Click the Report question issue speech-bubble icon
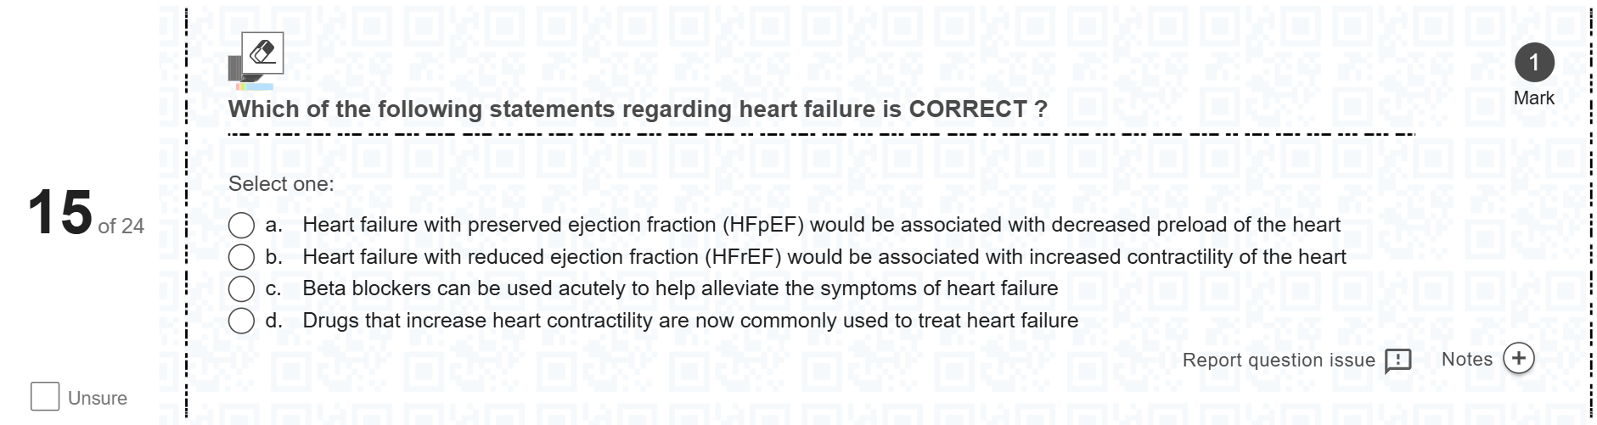This screenshot has width=1597, height=425. click(x=1397, y=361)
